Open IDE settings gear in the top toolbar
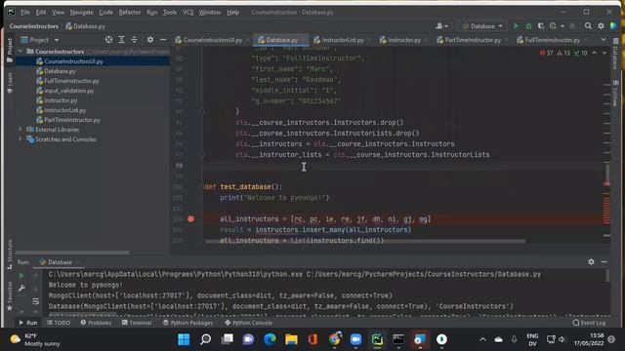This screenshot has width=625, height=351. 601,26
